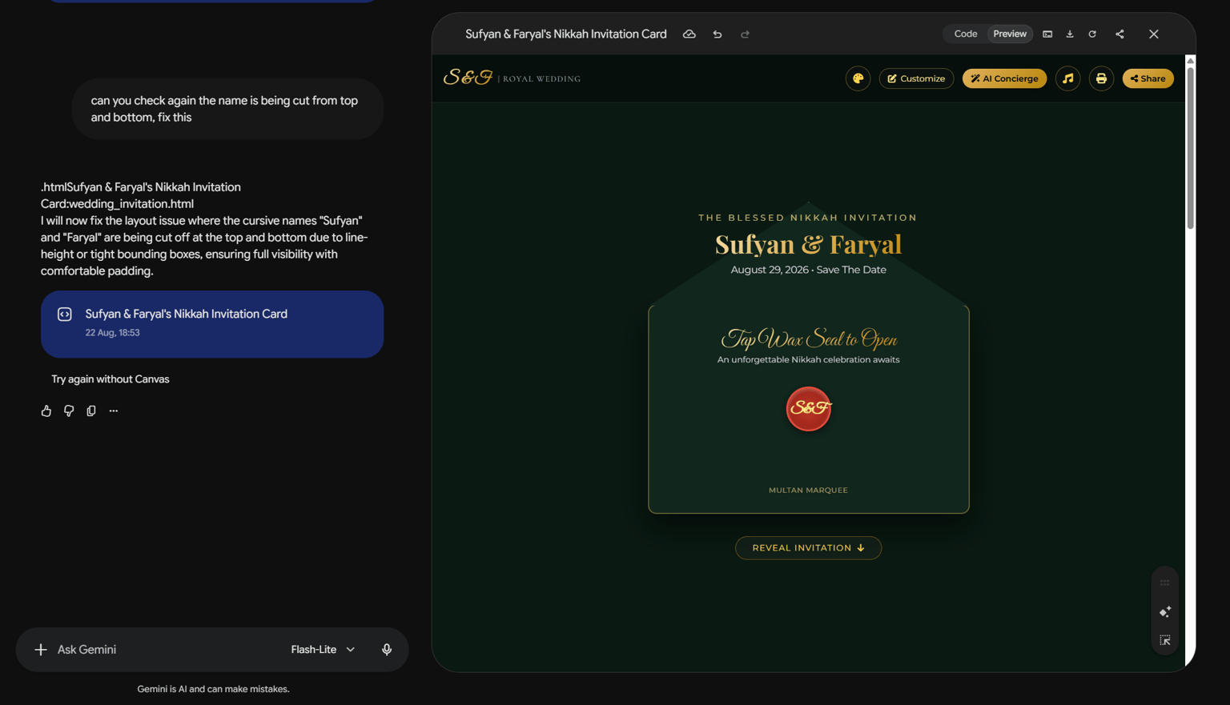Close the canvas panel
The image size is (1230, 705).
coord(1154,34)
